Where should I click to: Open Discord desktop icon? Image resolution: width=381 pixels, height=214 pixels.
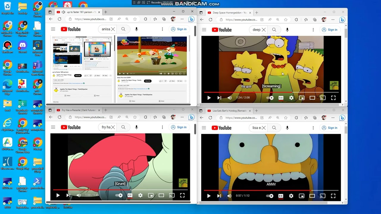tap(23, 48)
